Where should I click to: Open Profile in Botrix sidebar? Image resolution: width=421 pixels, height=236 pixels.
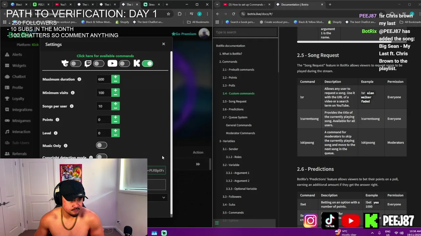pyautogui.click(x=17, y=88)
